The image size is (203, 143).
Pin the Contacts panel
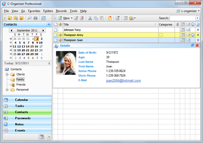click(49, 24)
